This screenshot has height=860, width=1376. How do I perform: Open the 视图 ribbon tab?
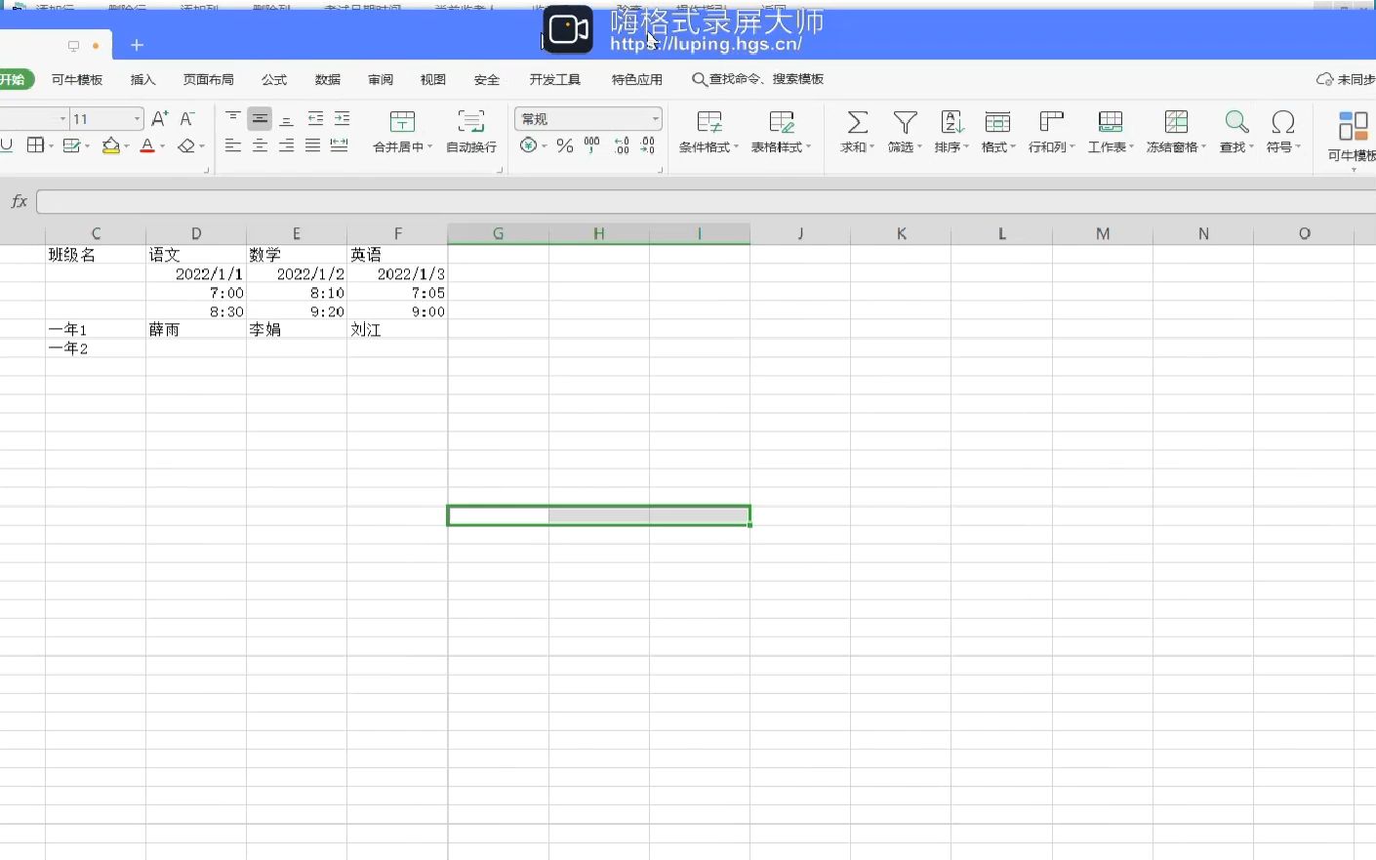433,80
